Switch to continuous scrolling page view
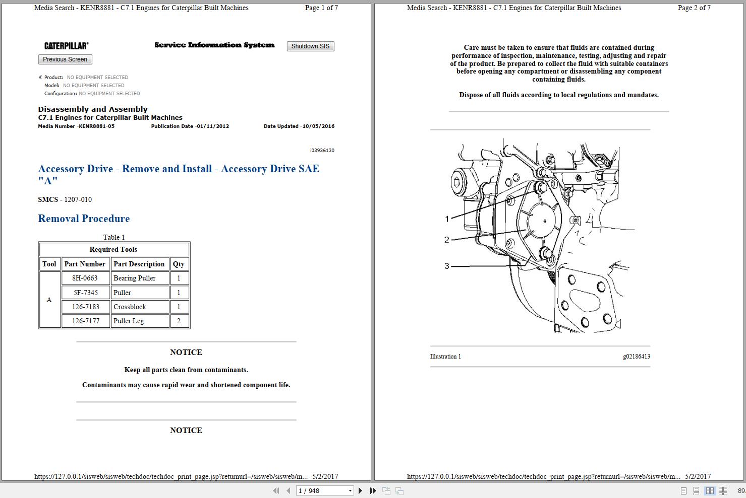Image resolution: width=746 pixels, height=498 pixels. click(x=697, y=490)
